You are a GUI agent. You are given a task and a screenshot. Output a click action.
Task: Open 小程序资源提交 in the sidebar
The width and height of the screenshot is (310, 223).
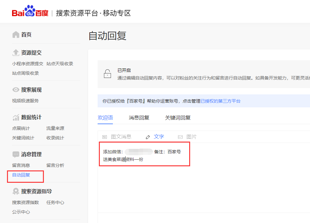28,64
